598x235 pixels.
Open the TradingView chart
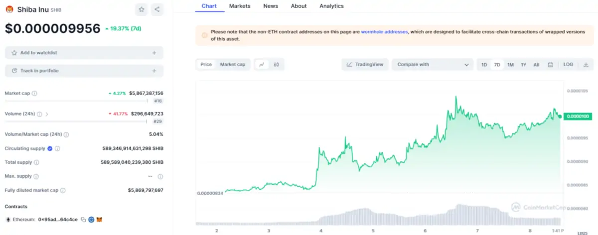365,64
